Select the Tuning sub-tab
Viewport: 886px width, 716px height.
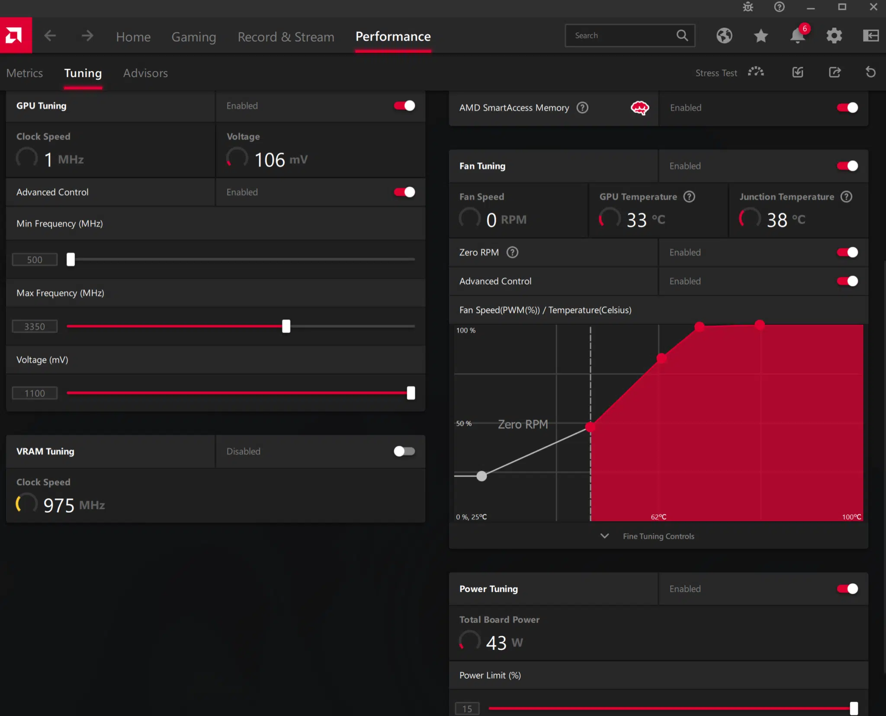(83, 73)
